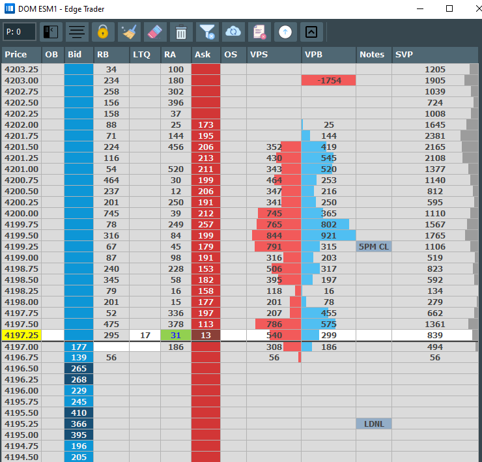The height and width of the screenshot is (462, 482).
Task: Click the VPB column header
Action: click(329, 55)
